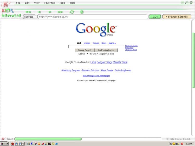Switch Google to Hindi
Screen dimensions: 195x146
(x=93, y=62)
